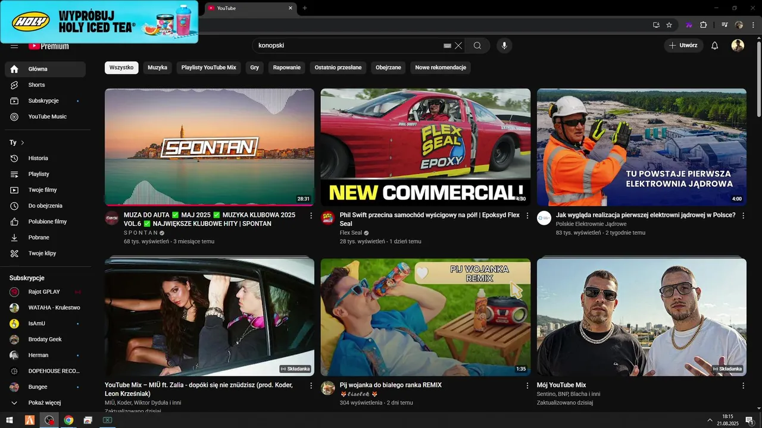Open Twoje filmy in the sidebar
762x428 pixels.
[45, 190]
